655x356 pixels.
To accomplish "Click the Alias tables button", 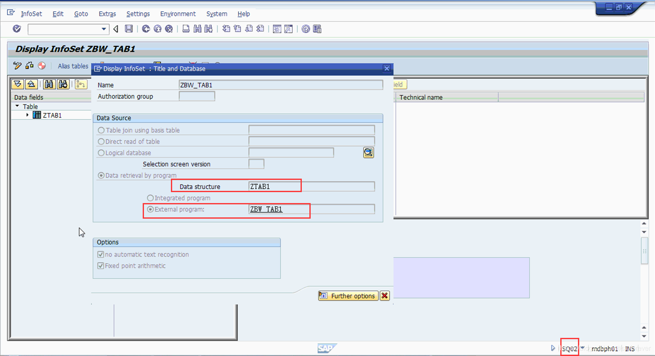I will point(73,66).
